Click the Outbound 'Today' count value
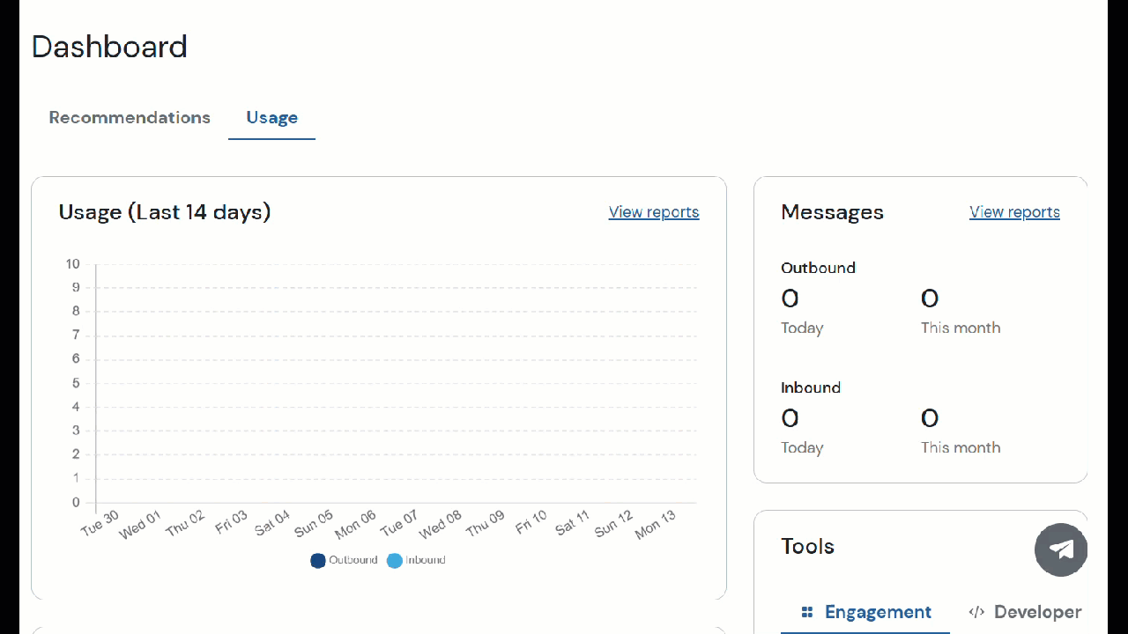 click(790, 299)
